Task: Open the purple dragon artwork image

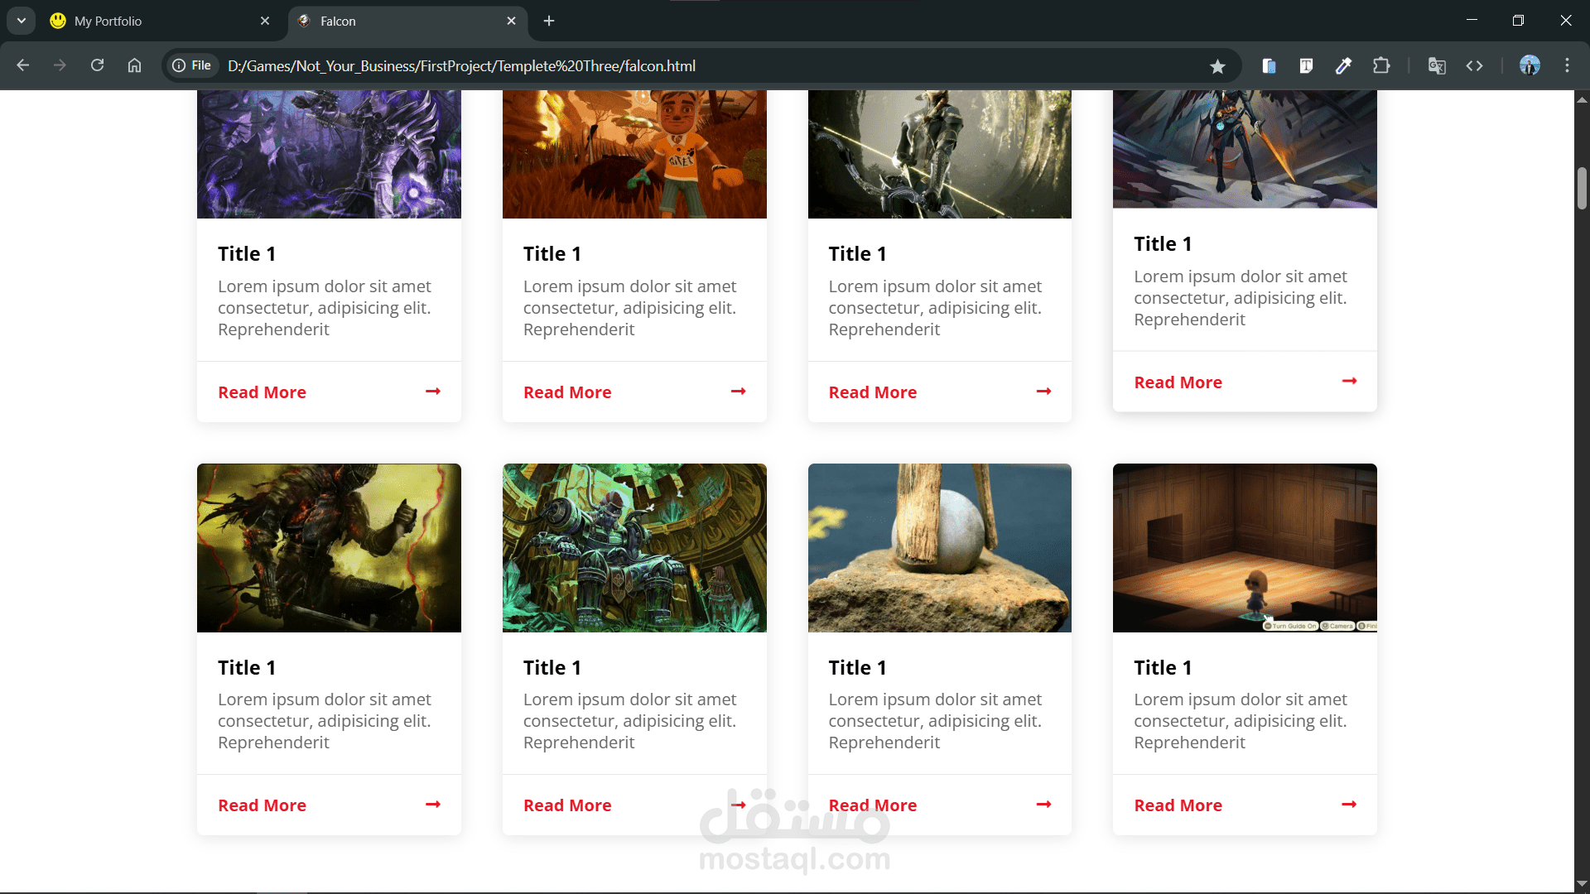Action: 329,154
